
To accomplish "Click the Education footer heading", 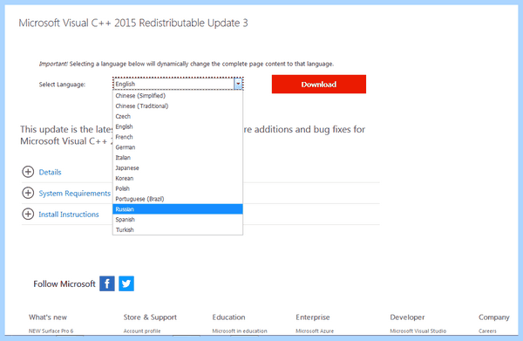I will click(x=228, y=317).
